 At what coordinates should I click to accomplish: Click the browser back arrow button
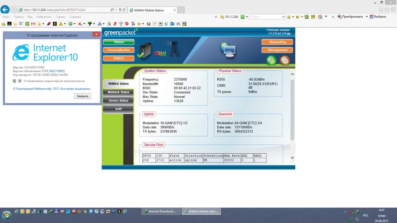coord(5,10)
